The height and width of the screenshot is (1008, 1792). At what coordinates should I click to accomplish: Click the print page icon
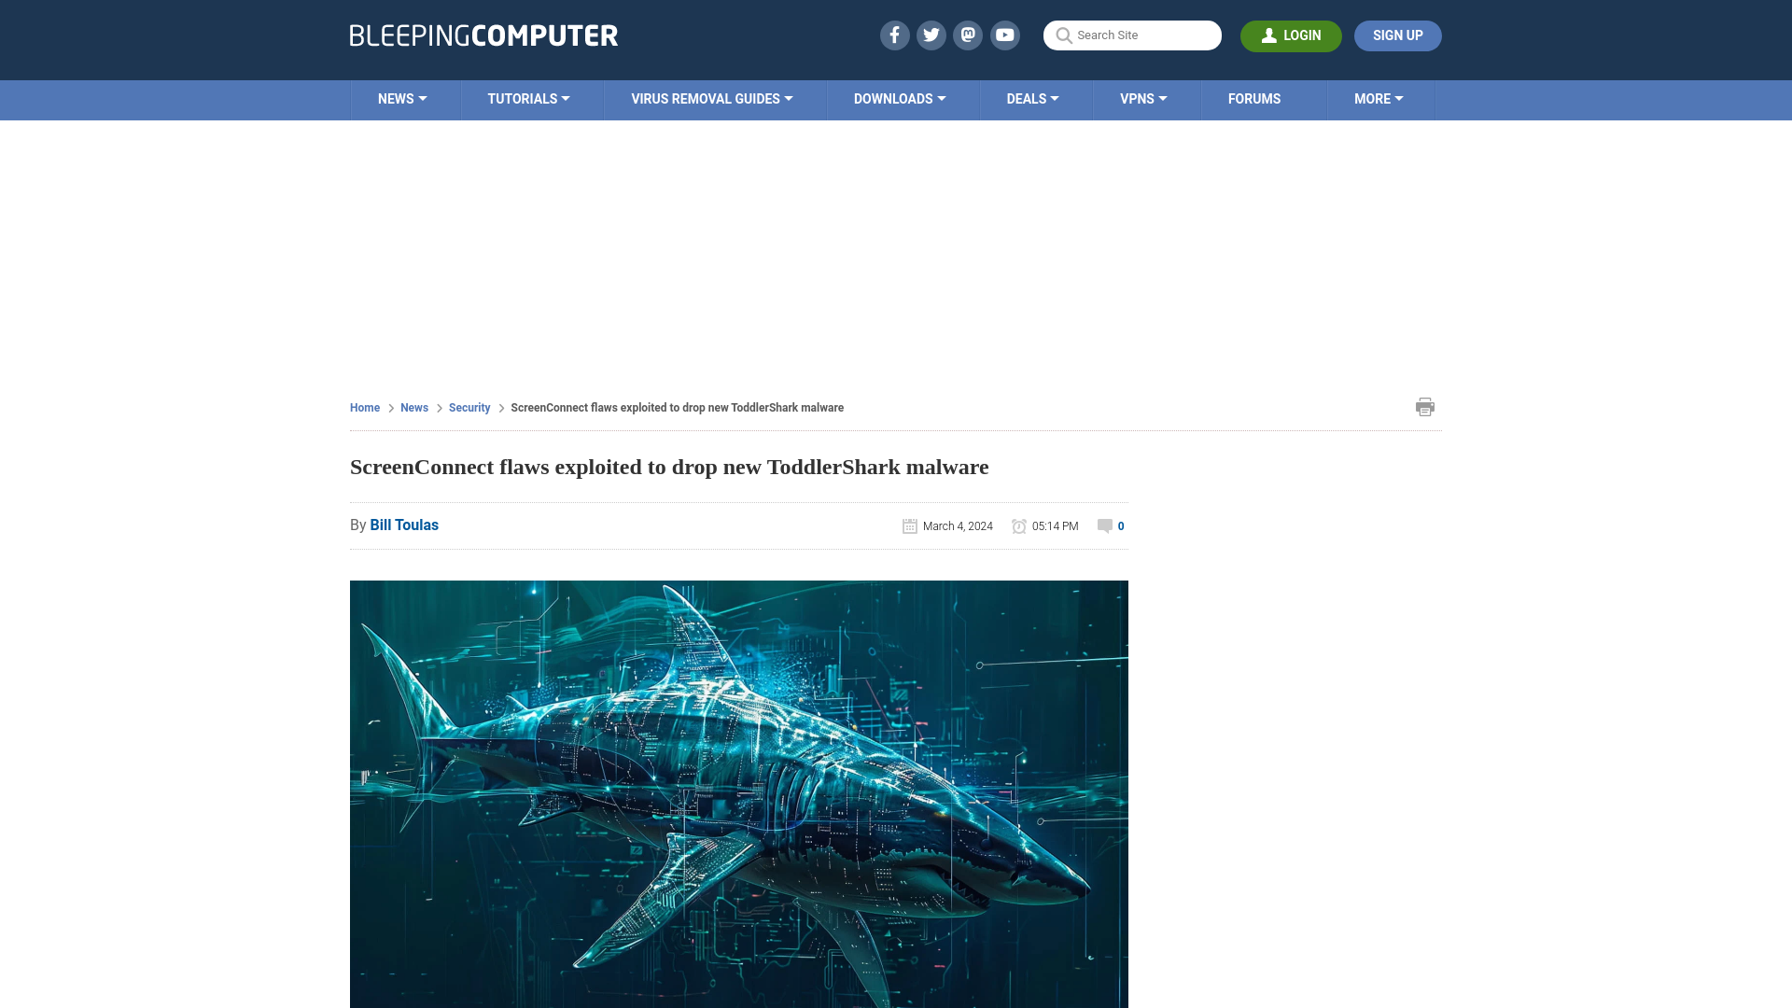click(1424, 406)
